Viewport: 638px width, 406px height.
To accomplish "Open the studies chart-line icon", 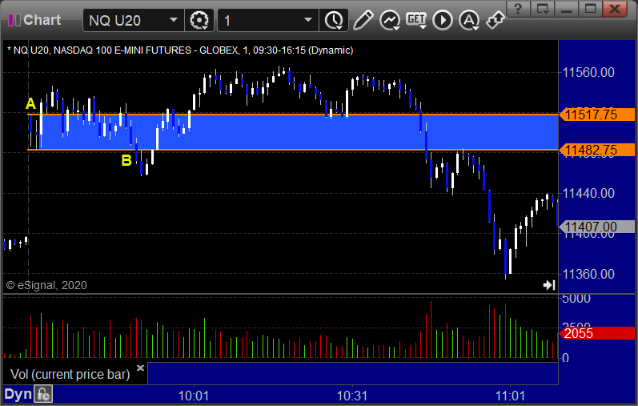I will pyautogui.click(x=390, y=20).
